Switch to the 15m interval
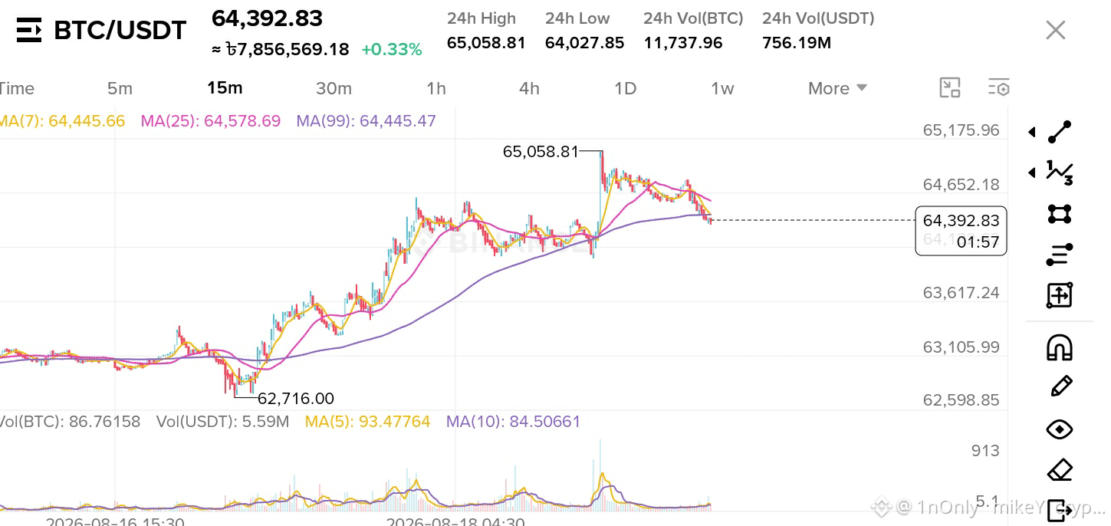The width and height of the screenshot is (1111, 526). [x=225, y=87]
